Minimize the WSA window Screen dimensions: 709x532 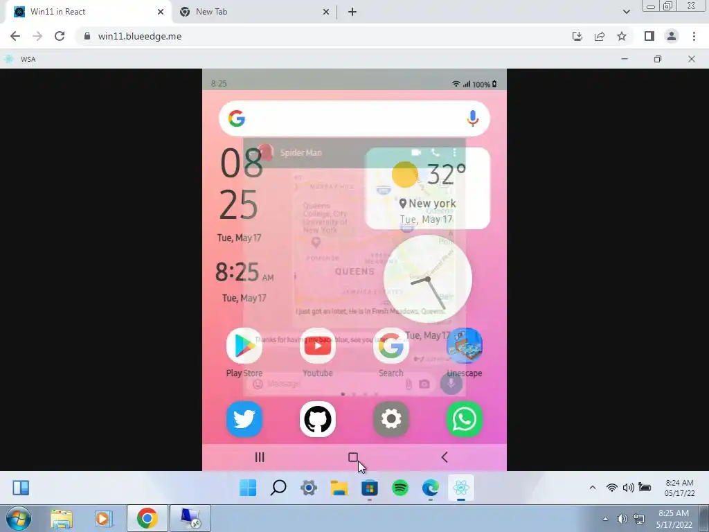click(625, 59)
